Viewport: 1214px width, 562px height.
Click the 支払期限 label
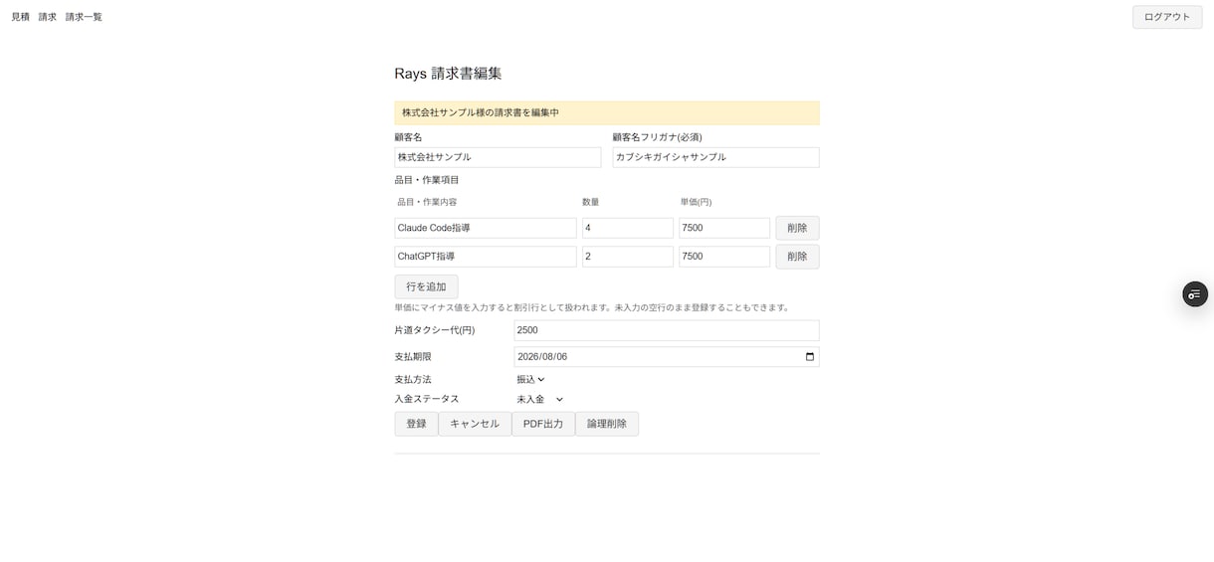point(413,357)
